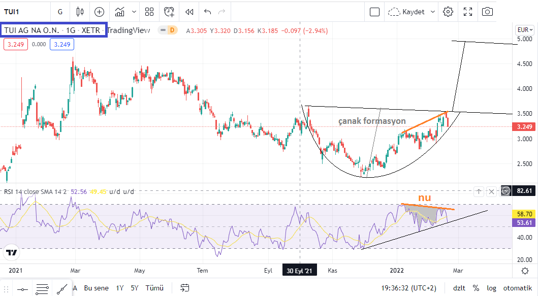
Task: Click the 82.61 RSI crosshair value label
Action: [x=524, y=191]
